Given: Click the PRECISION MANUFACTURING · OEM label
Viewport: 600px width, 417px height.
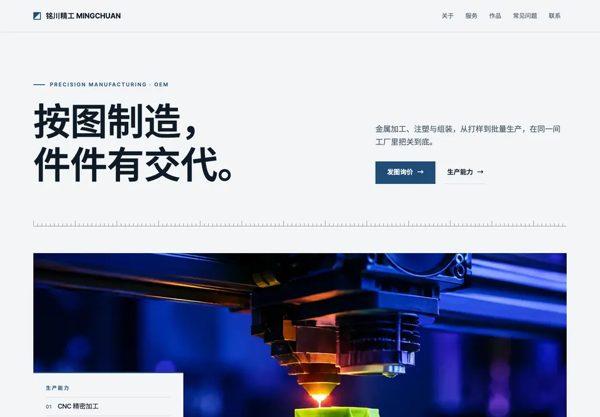Looking at the screenshot, I should coord(101,84).
